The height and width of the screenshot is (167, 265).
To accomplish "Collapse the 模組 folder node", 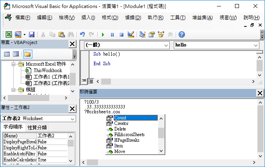I will pyautogui.click(x=13, y=90).
